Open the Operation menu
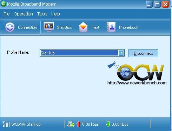The height and width of the screenshot is (131, 172). point(23,14)
